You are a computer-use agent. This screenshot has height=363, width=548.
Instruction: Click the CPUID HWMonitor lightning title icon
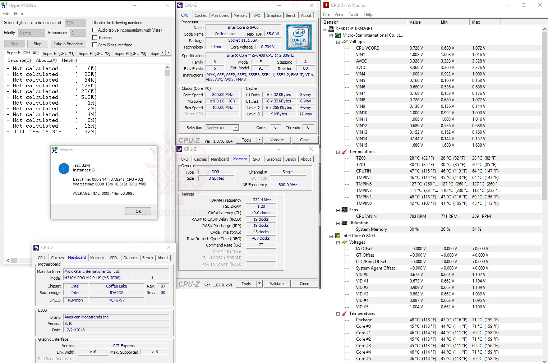tap(326, 5)
